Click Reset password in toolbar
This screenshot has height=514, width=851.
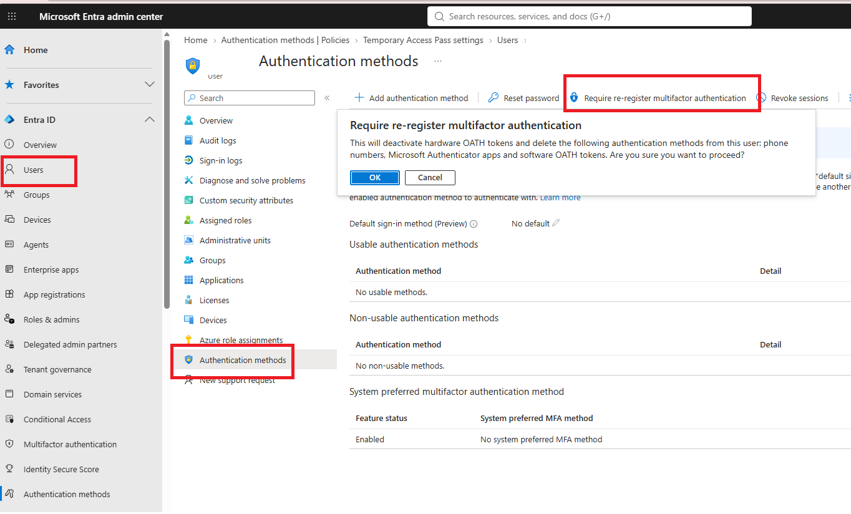pyautogui.click(x=523, y=98)
